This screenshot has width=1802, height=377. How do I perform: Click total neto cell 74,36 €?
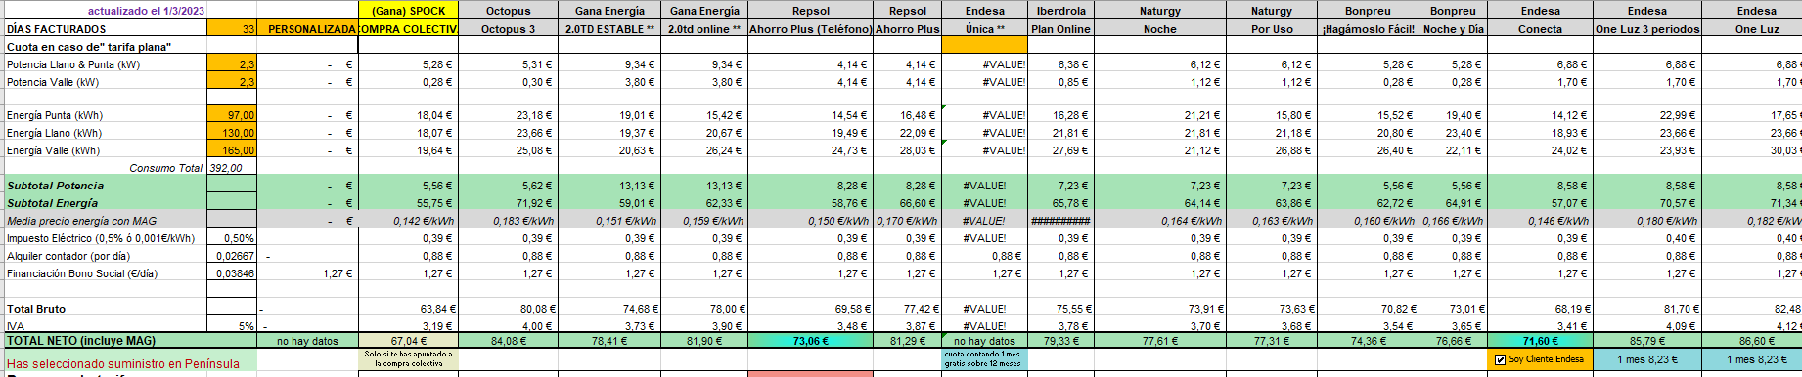1368,341
